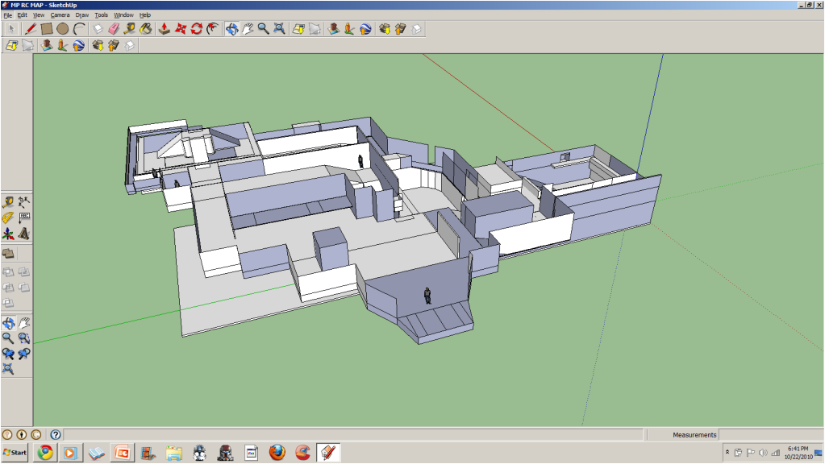The image size is (825, 464).
Task: Open the File menu
Action: [x=8, y=15]
